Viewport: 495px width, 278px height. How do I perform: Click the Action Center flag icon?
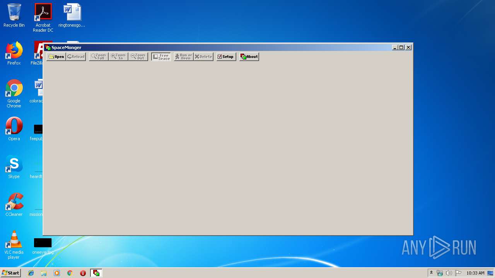458,273
